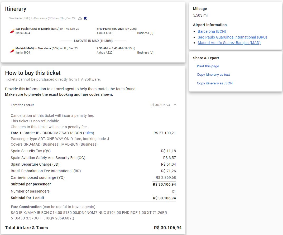Viewport: 283px width, 235px height.
Task: Click the R$ 2.869,68 surcharge amount
Action: pyautogui.click(x=166, y=178)
